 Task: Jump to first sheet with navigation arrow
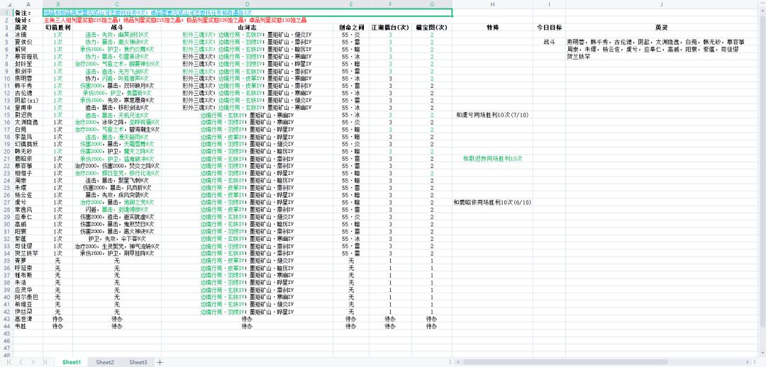coord(9,362)
